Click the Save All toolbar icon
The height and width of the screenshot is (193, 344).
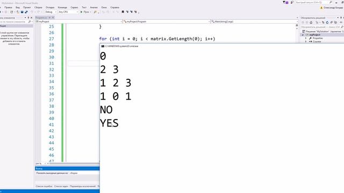coord(26,12)
